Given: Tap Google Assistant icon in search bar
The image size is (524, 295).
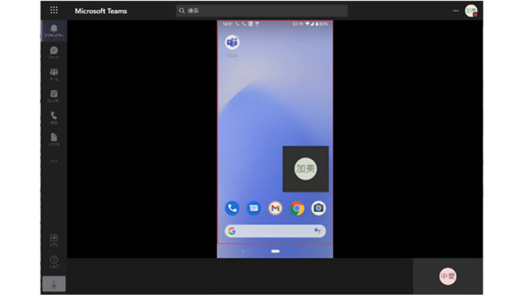Looking at the screenshot, I should pyautogui.click(x=317, y=231).
